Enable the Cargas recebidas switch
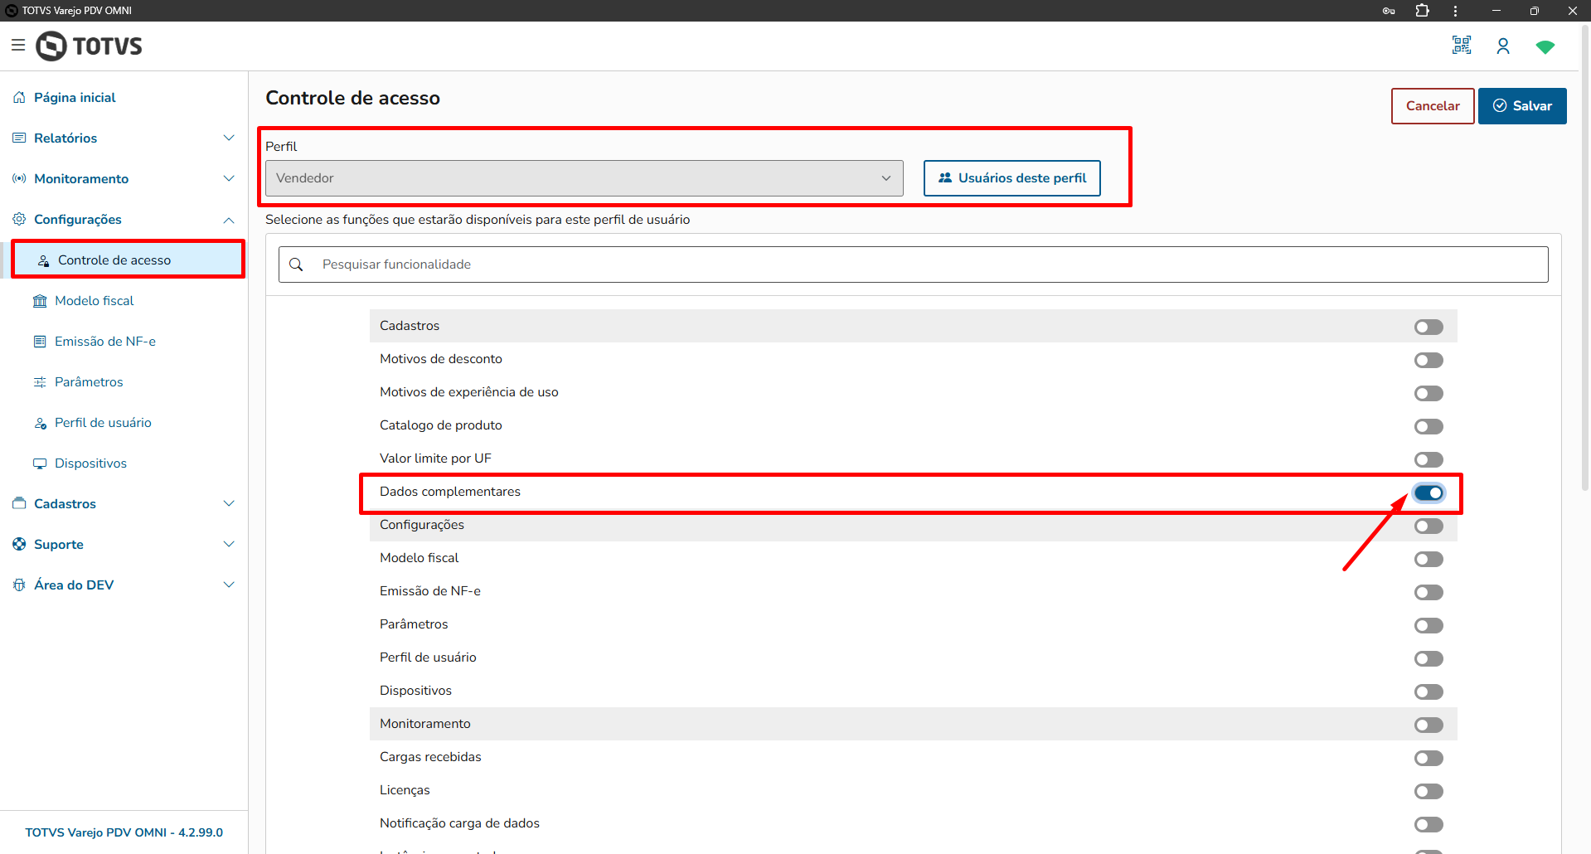 (1429, 758)
